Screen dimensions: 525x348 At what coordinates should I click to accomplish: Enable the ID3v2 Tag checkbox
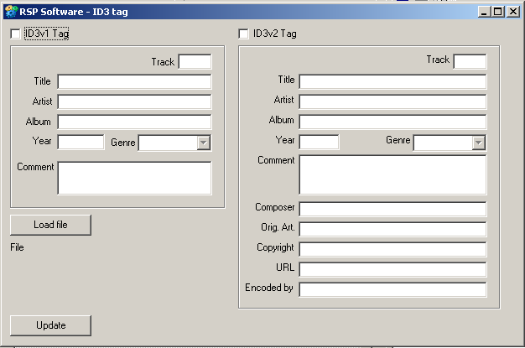[x=244, y=34]
